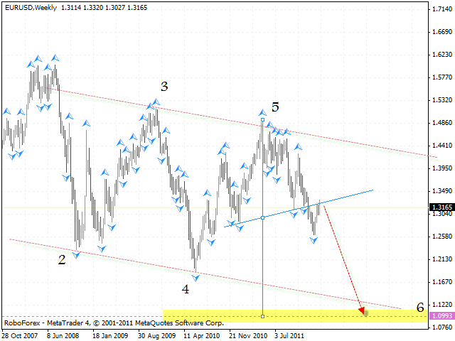Click the fractal arrow above the wave 5 peak
The height and width of the screenshot is (341, 455).
(262, 112)
